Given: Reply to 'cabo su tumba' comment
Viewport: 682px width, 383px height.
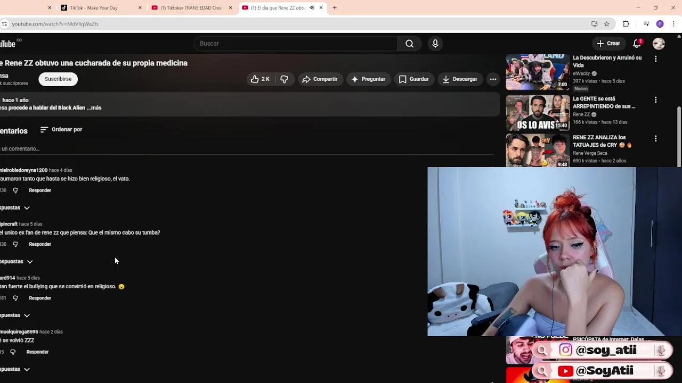Looking at the screenshot, I should point(40,244).
